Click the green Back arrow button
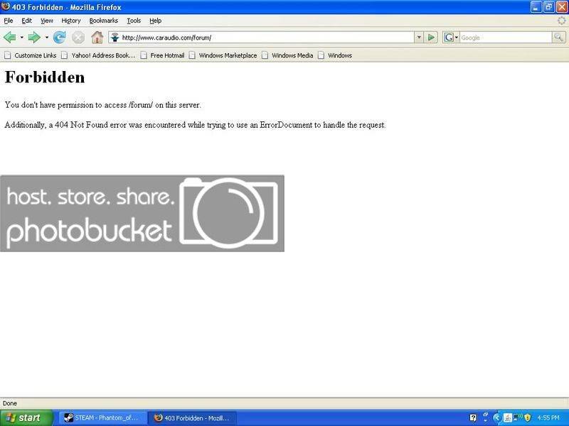This screenshot has height=426, width=569. pyautogui.click(x=9, y=38)
